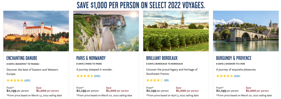The height and width of the screenshot is (99, 281).
Task: Open the Enchanting Danube cruise title
Action: pyautogui.click(x=22, y=58)
